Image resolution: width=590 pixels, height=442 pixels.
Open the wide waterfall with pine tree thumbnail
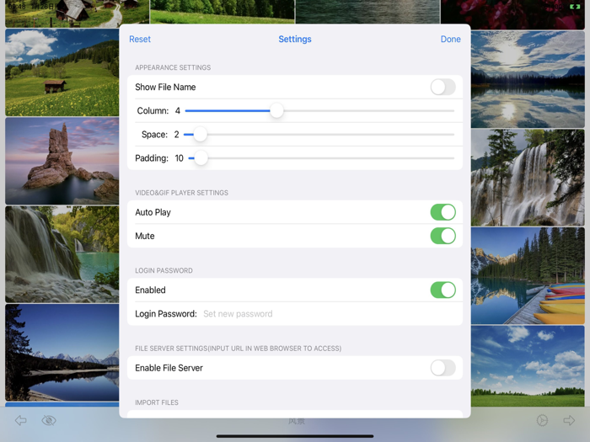pos(528,178)
